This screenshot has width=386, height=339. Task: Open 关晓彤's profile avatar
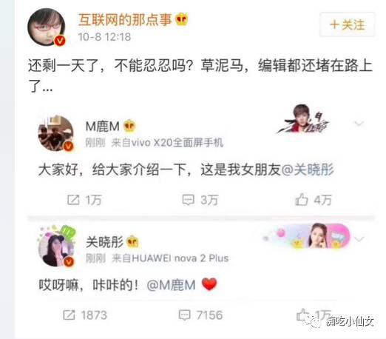point(56,249)
